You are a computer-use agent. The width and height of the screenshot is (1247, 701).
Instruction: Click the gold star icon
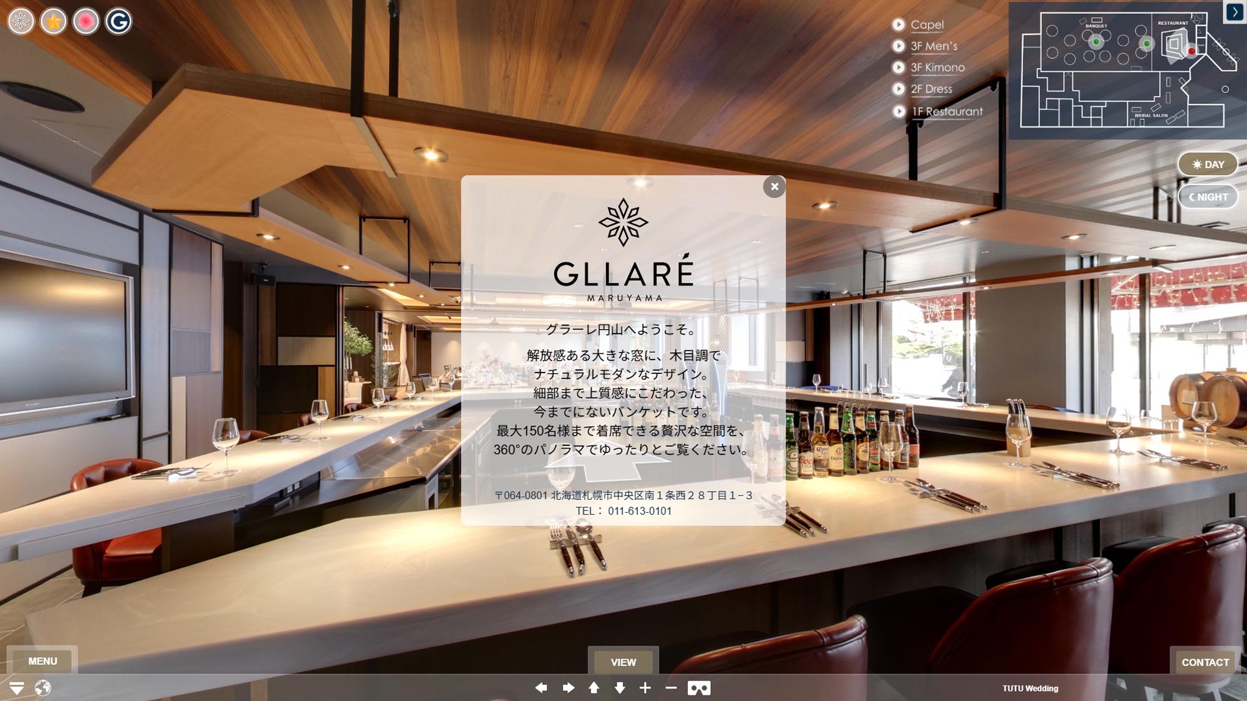pyautogui.click(x=54, y=21)
